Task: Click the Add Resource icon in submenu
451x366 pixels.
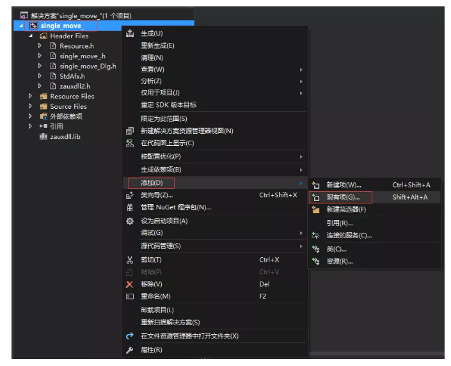Action: pyautogui.click(x=316, y=261)
